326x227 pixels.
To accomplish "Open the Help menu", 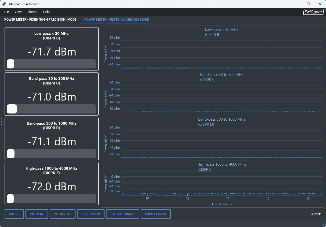I will coord(46,12).
